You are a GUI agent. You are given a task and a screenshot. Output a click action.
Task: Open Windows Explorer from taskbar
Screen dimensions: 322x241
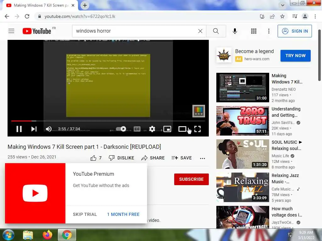[x=28, y=235]
